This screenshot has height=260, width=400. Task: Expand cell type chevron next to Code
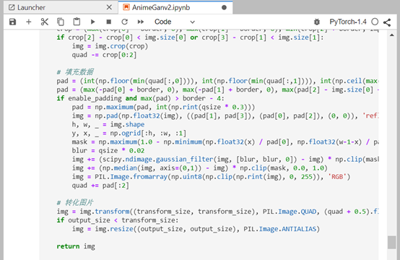click(192, 22)
